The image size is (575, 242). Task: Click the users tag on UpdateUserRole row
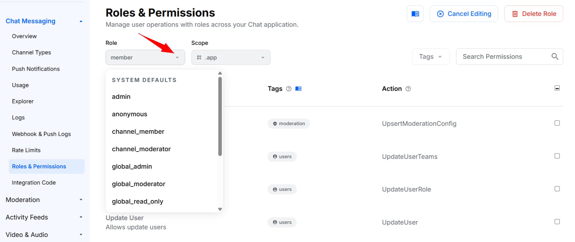pyautogui.click(x=282, y=189)
